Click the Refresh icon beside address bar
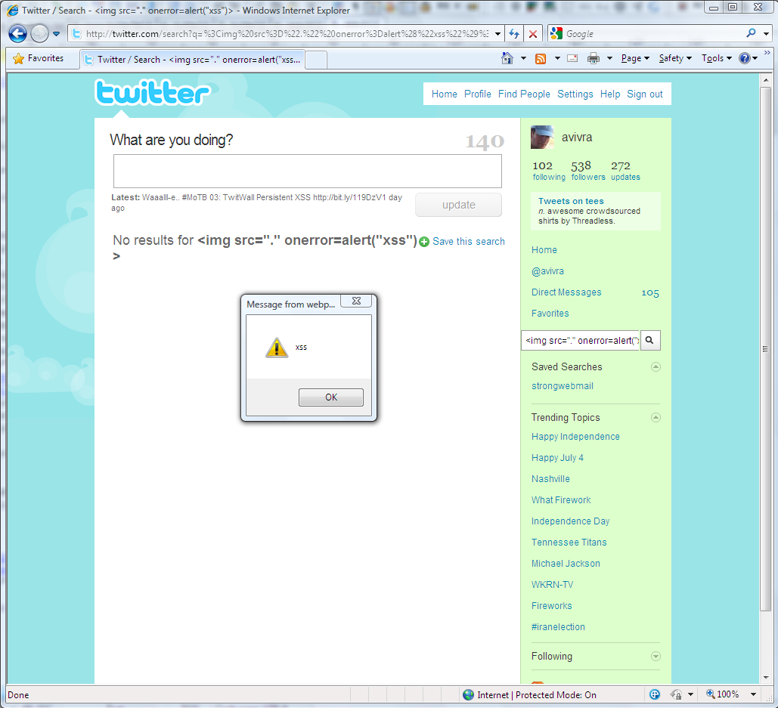This screenshot has width=778, height=708. pos(514,34)
